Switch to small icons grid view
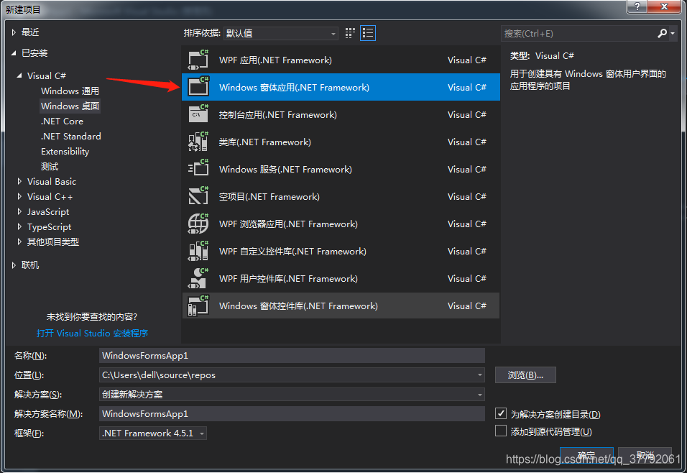The height and width of the screenshot is (473, 687). pyautogui.click(x=350, y=33)
